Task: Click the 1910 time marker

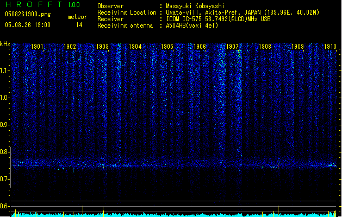Action: tap(330, 47)
